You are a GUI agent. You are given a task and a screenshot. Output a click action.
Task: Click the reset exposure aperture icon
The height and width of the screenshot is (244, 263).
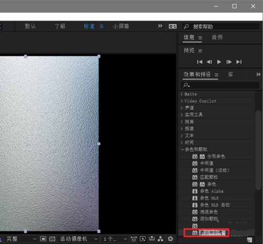point(170,239)
